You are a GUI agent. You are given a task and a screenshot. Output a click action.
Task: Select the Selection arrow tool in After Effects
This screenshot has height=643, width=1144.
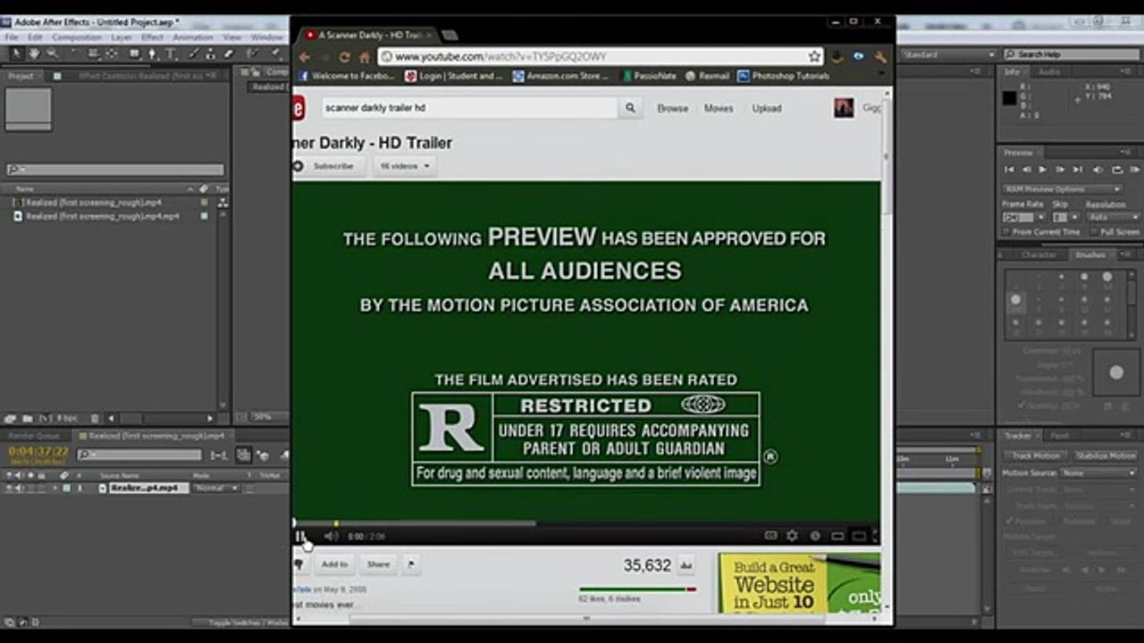pos(16,54)
